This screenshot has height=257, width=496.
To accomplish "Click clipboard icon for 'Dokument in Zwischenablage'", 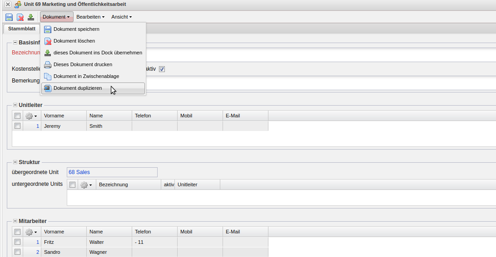I will (48, 76).
